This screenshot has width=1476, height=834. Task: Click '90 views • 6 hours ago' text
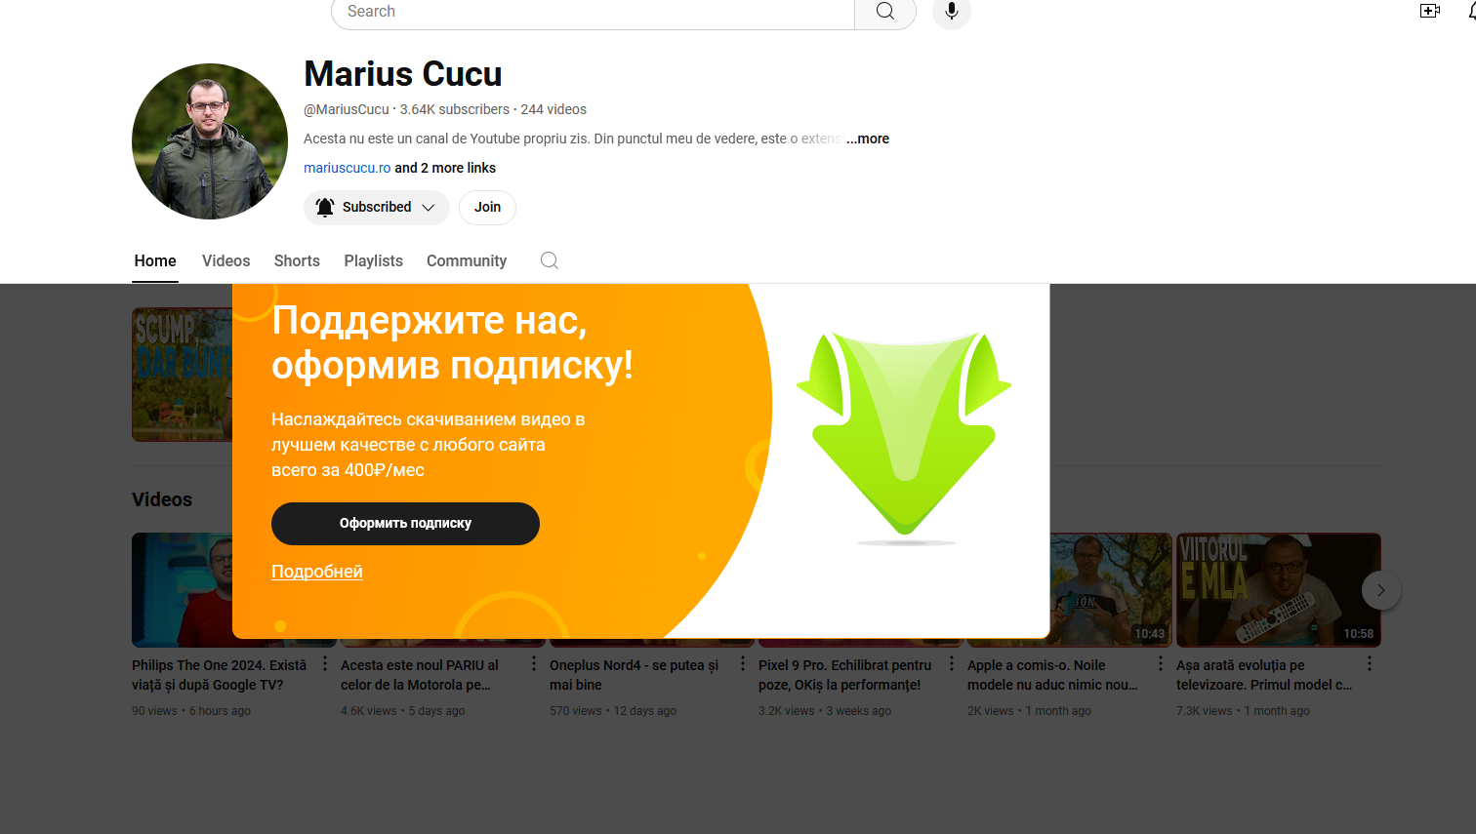click(x=191, y=711)
